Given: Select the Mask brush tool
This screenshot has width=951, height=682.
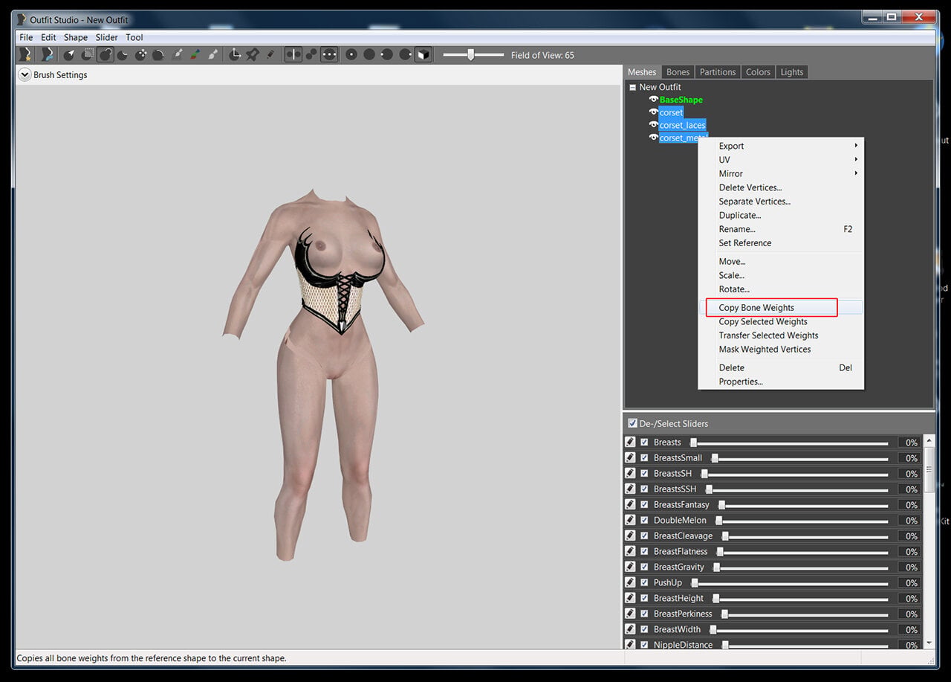Looking at the screenshot, I should tap(88, 54).
